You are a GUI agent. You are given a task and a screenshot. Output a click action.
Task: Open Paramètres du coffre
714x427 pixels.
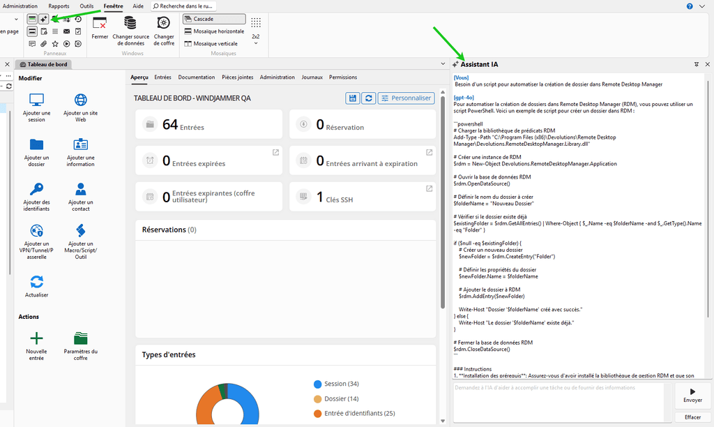point(80,338)
